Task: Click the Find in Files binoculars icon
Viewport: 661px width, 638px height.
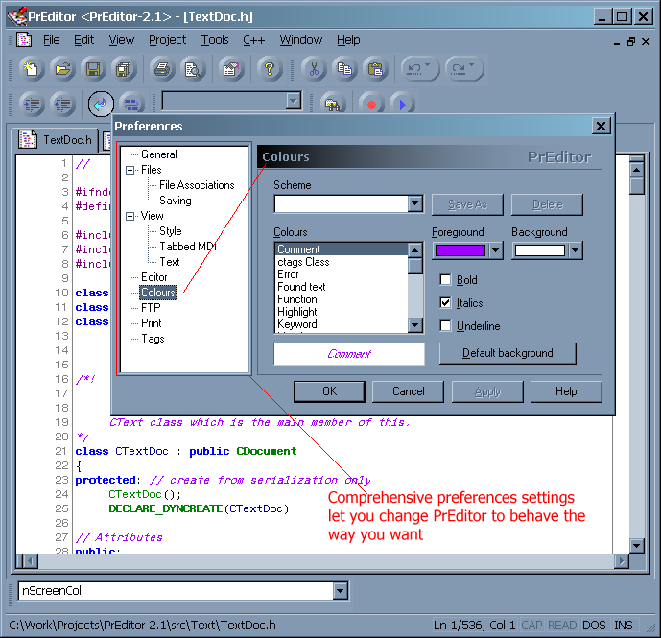Action: [x=333, y=105]
